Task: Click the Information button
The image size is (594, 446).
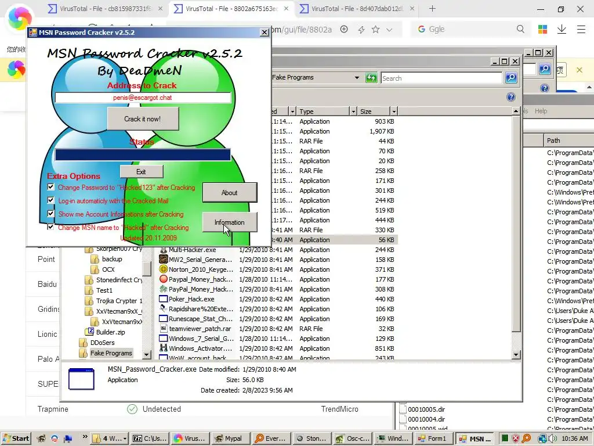Action: [230, 222]
